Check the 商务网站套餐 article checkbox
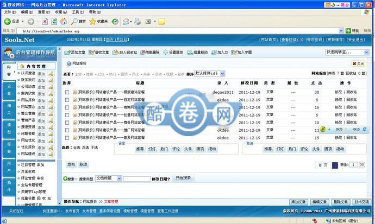The height and width of the screenshot is (224, 375). point(67,123)
